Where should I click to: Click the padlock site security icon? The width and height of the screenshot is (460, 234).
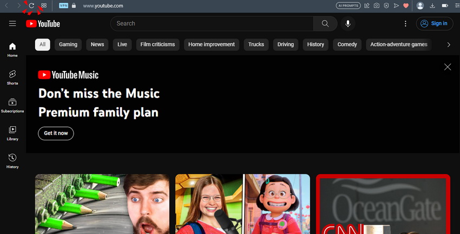click(74, 5)
